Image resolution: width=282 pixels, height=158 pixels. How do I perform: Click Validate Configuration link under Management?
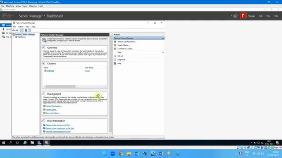pos(54,106)
